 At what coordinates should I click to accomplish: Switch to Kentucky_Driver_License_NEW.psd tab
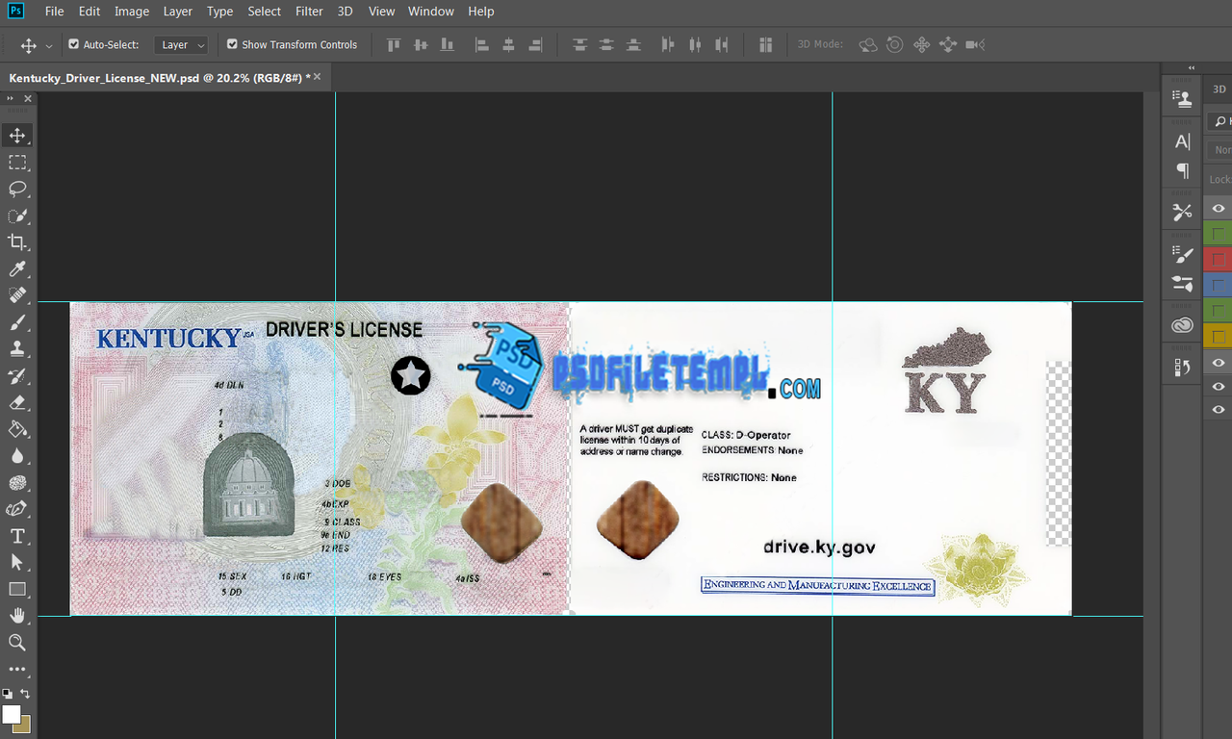click(160, 77)
